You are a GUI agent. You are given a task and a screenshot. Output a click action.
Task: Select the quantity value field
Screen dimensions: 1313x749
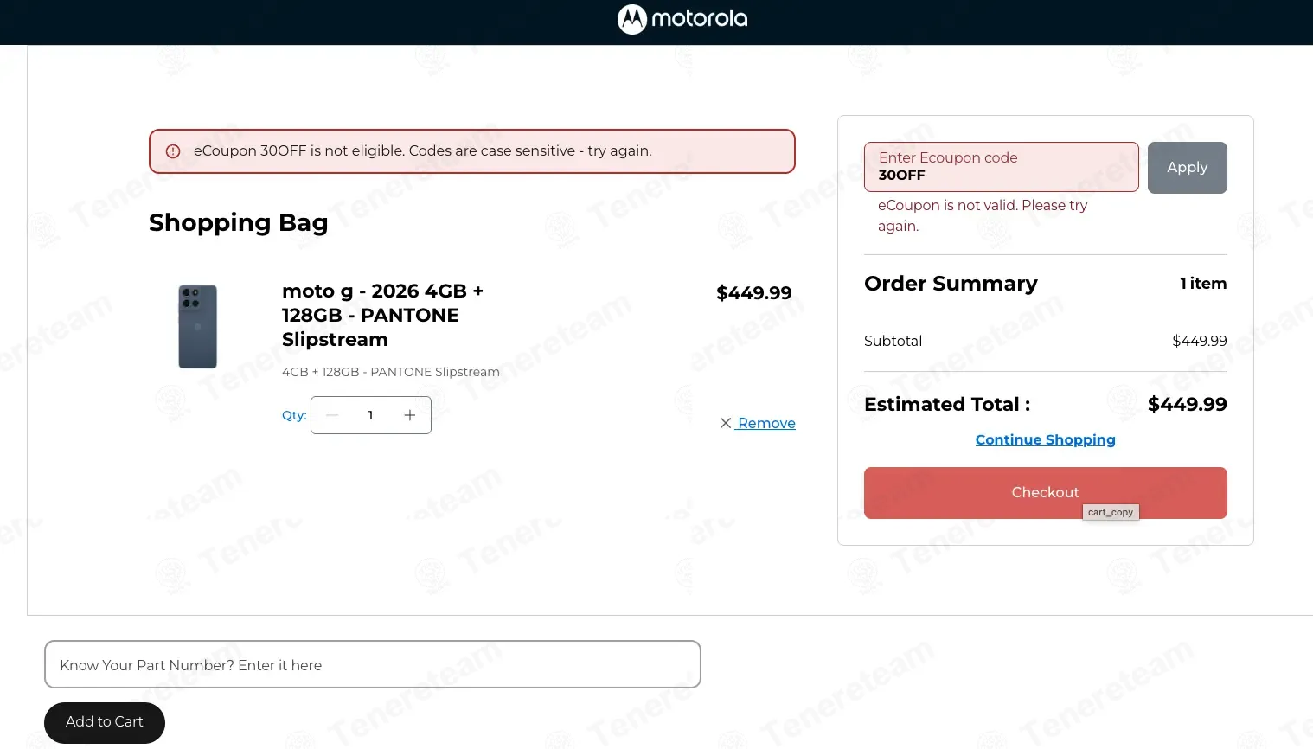pos(371,415)
